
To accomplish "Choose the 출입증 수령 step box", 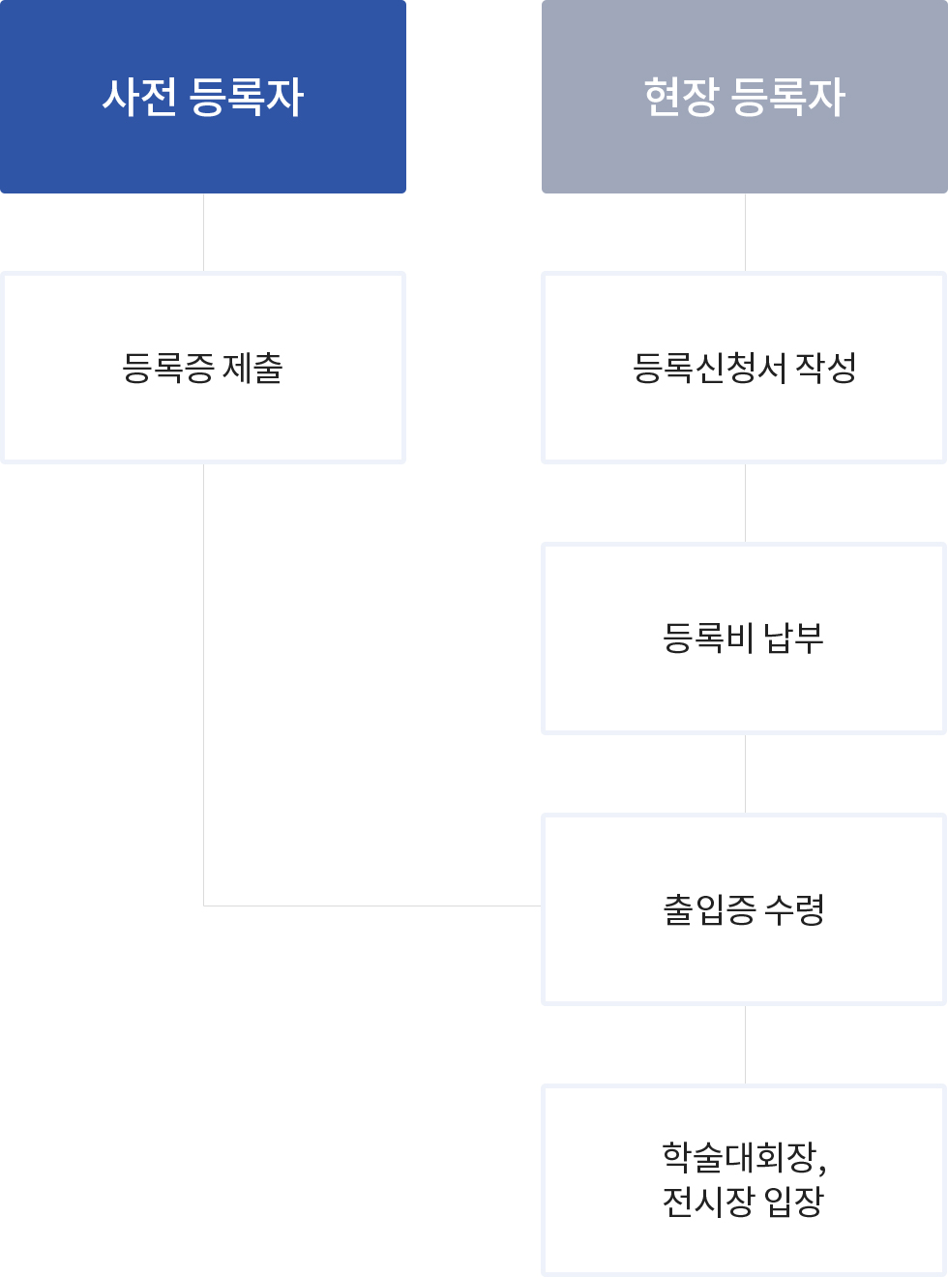I will [x=745, y=909].
